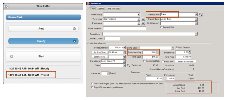Screen dimensions: 227x100
Task: Adjust the Billable Qty spinner
Action: pos(190,53)
